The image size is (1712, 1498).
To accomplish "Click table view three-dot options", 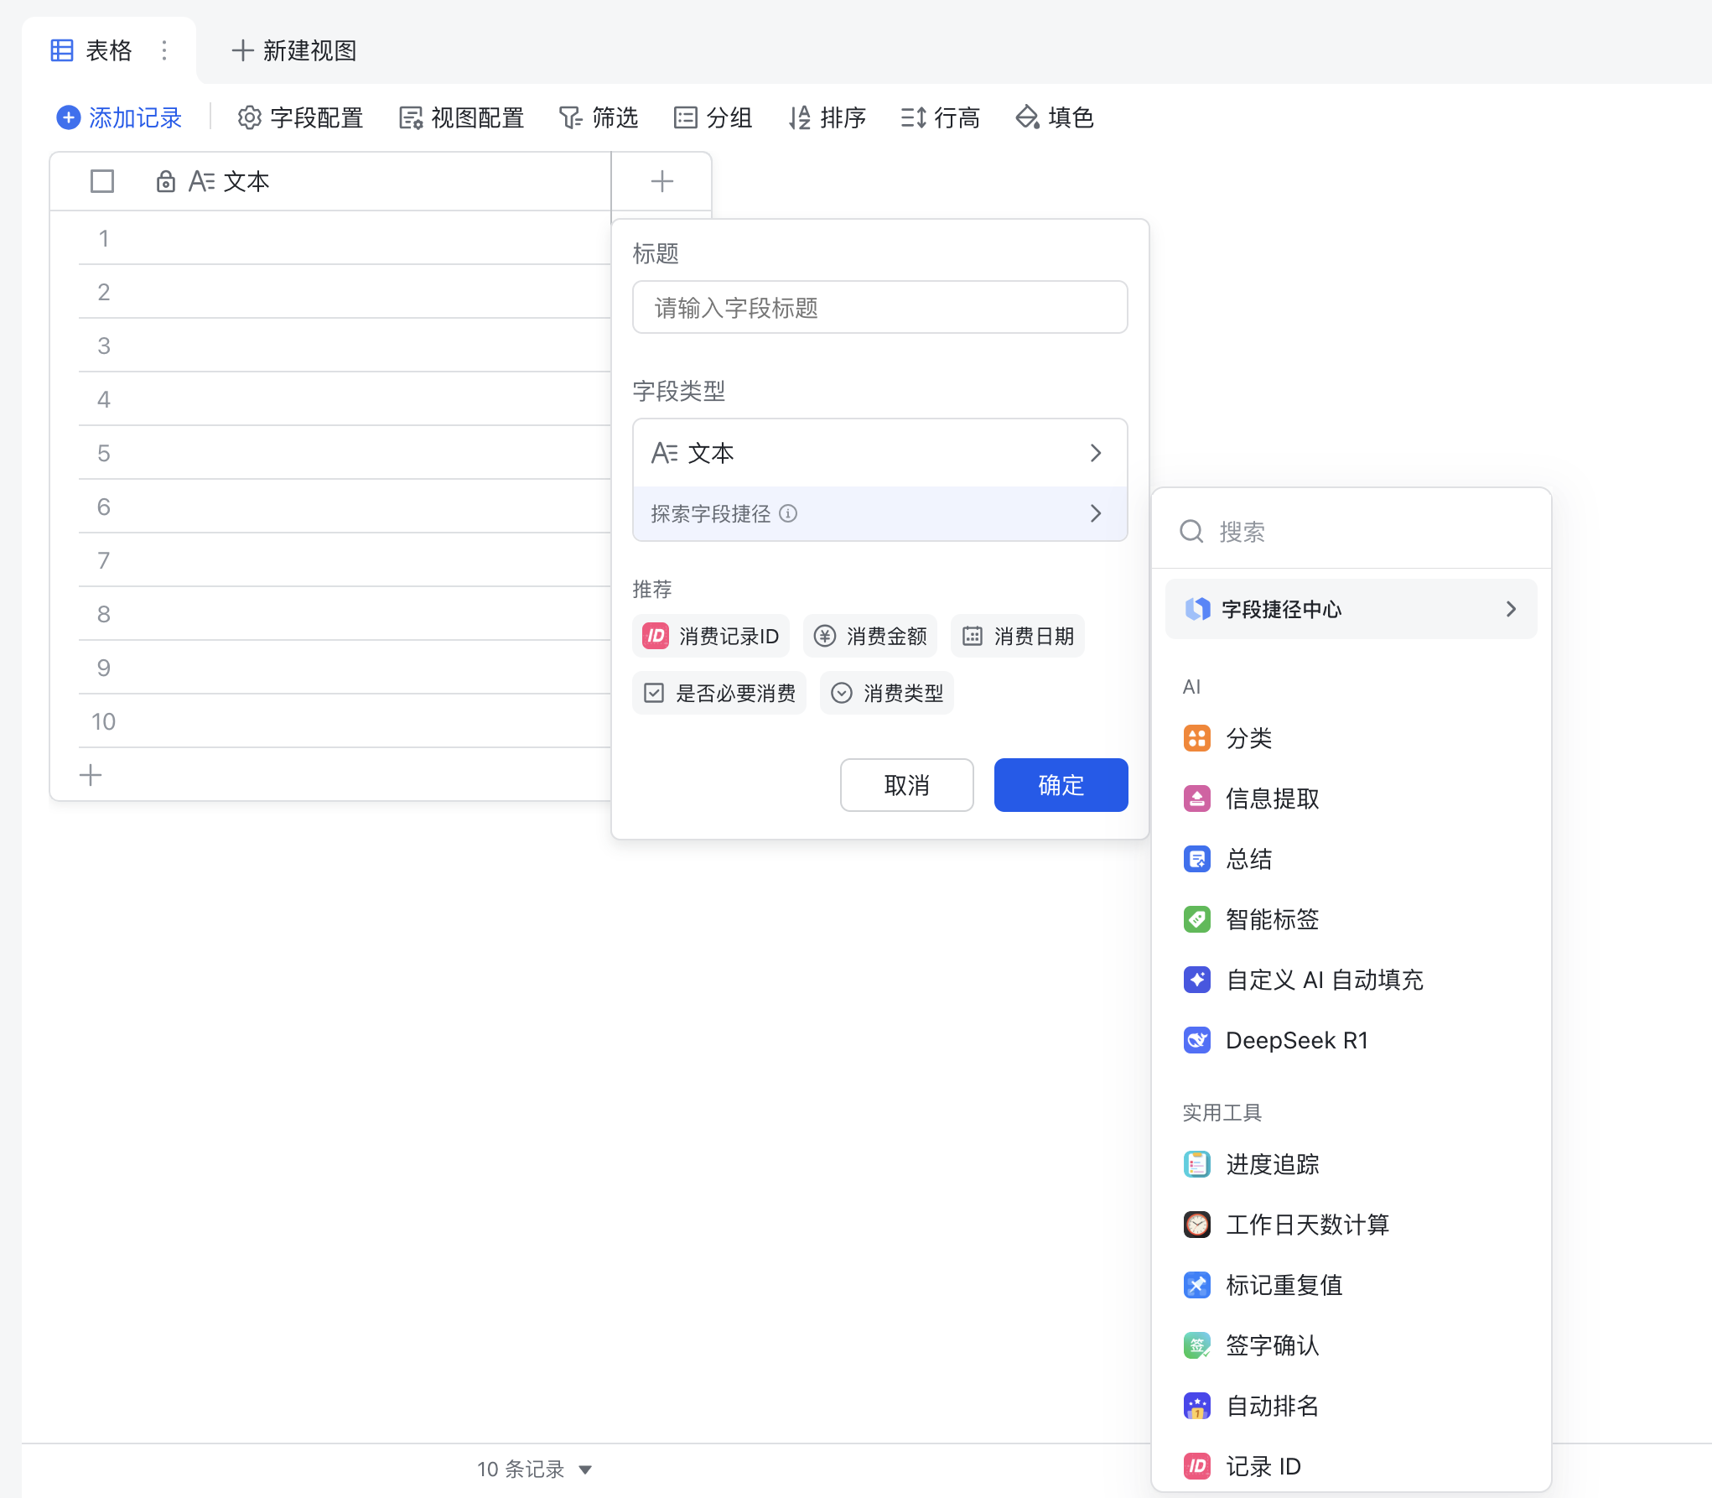I will coord(164,50).
